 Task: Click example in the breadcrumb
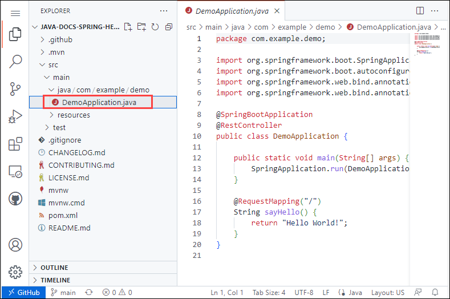click(292, 27)
